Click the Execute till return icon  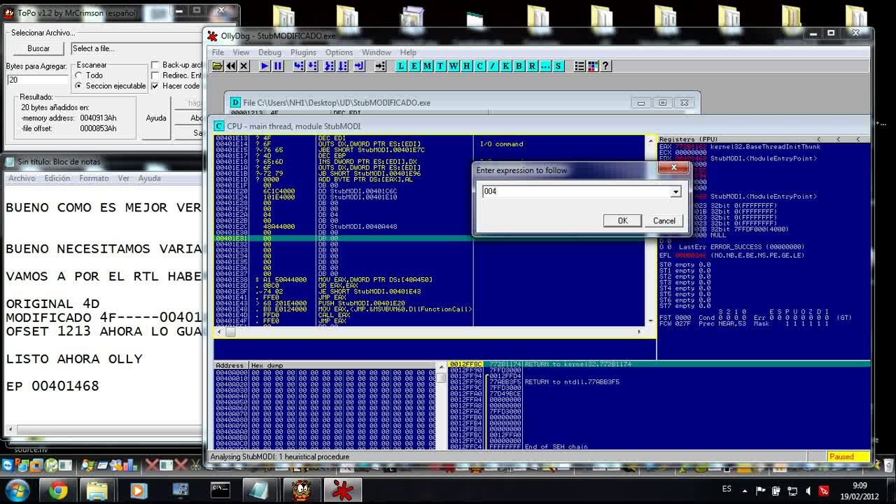[x=359, y=66]
